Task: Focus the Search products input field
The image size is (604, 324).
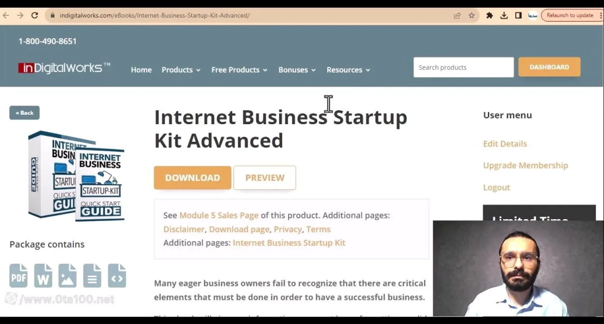Action: tap(463, 67)
